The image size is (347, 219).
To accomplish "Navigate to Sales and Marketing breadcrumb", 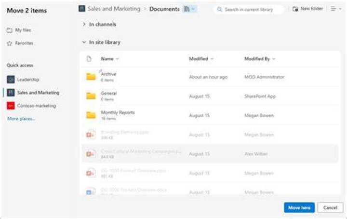I will click(114, 9).
